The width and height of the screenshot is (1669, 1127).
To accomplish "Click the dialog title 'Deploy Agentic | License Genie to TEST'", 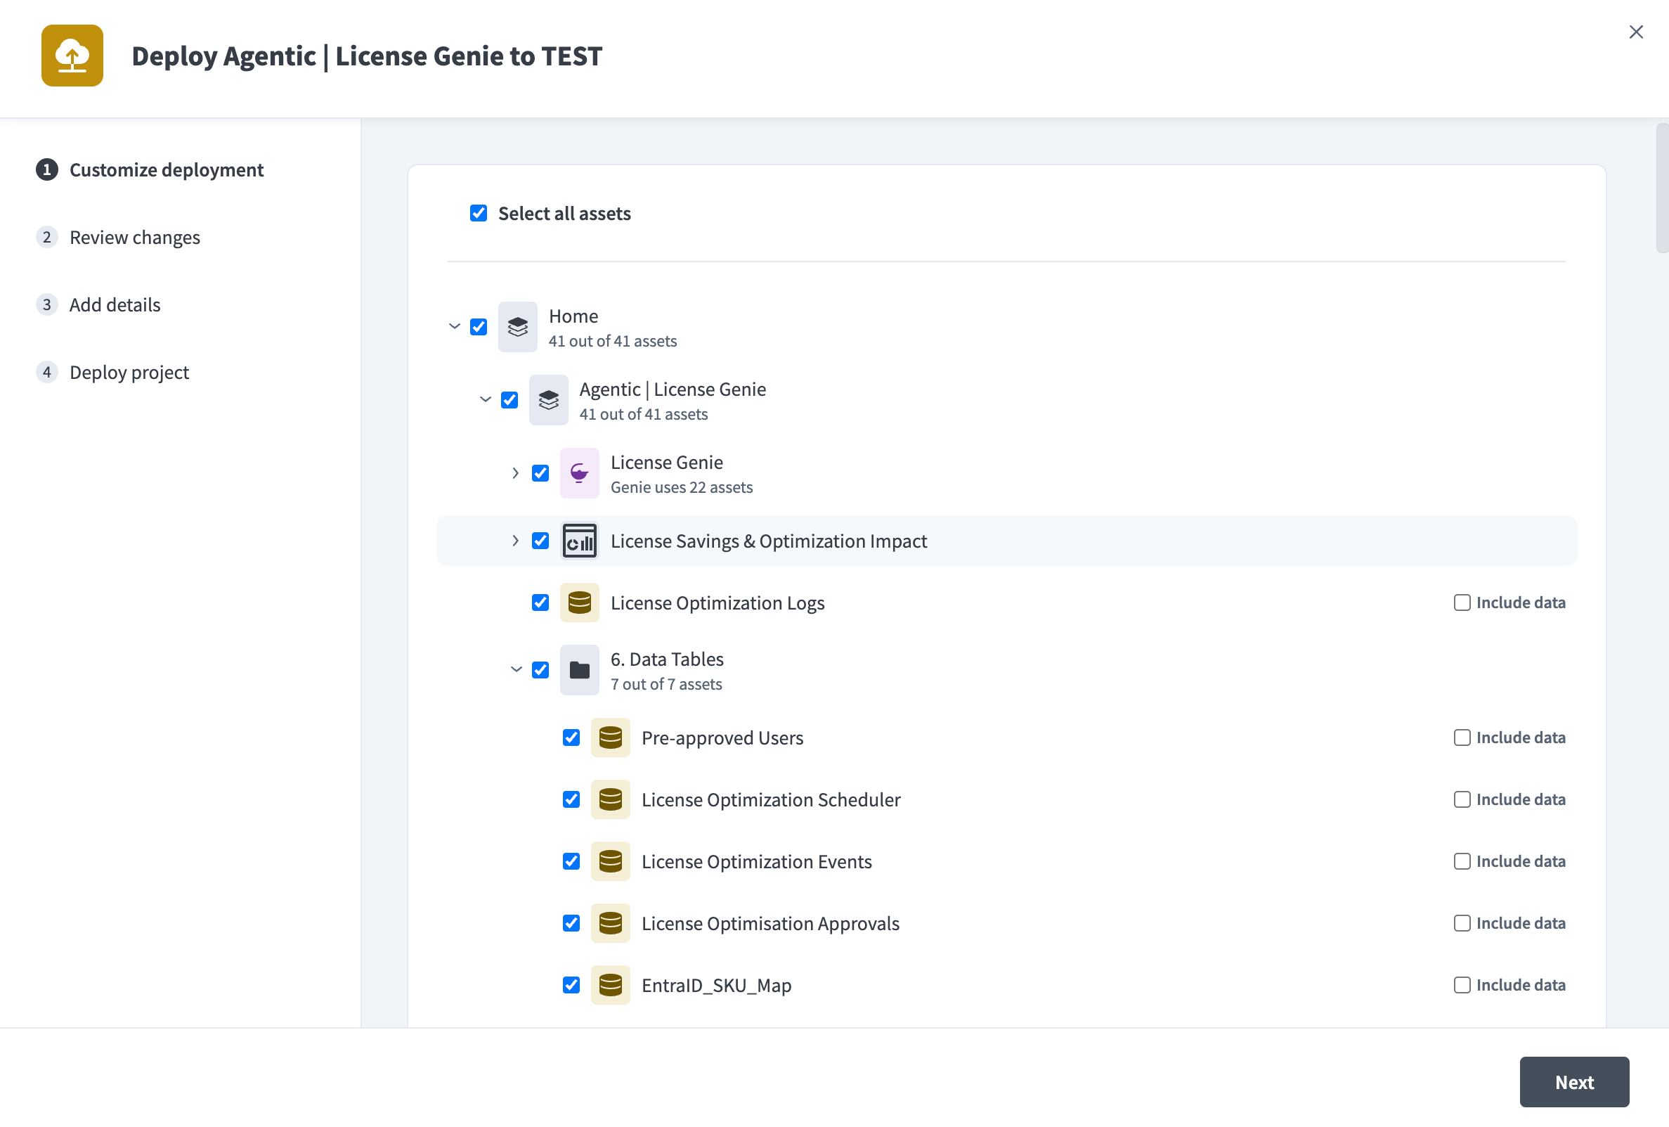I will [367, 56].
